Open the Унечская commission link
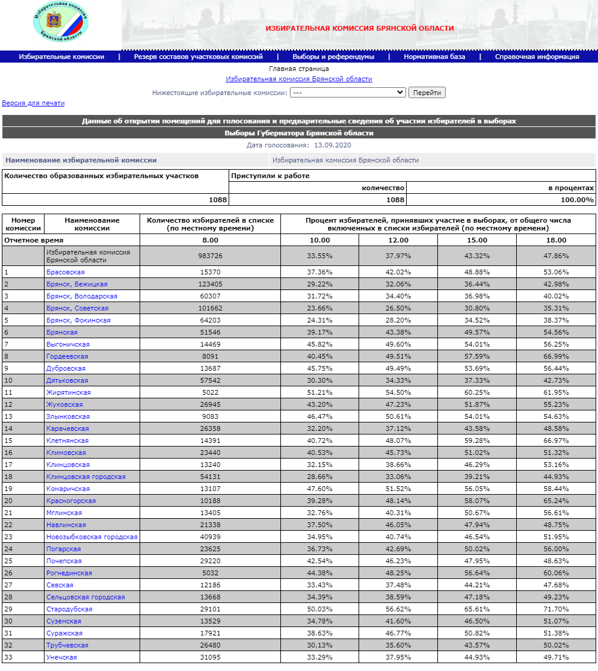 click(61, 657)
